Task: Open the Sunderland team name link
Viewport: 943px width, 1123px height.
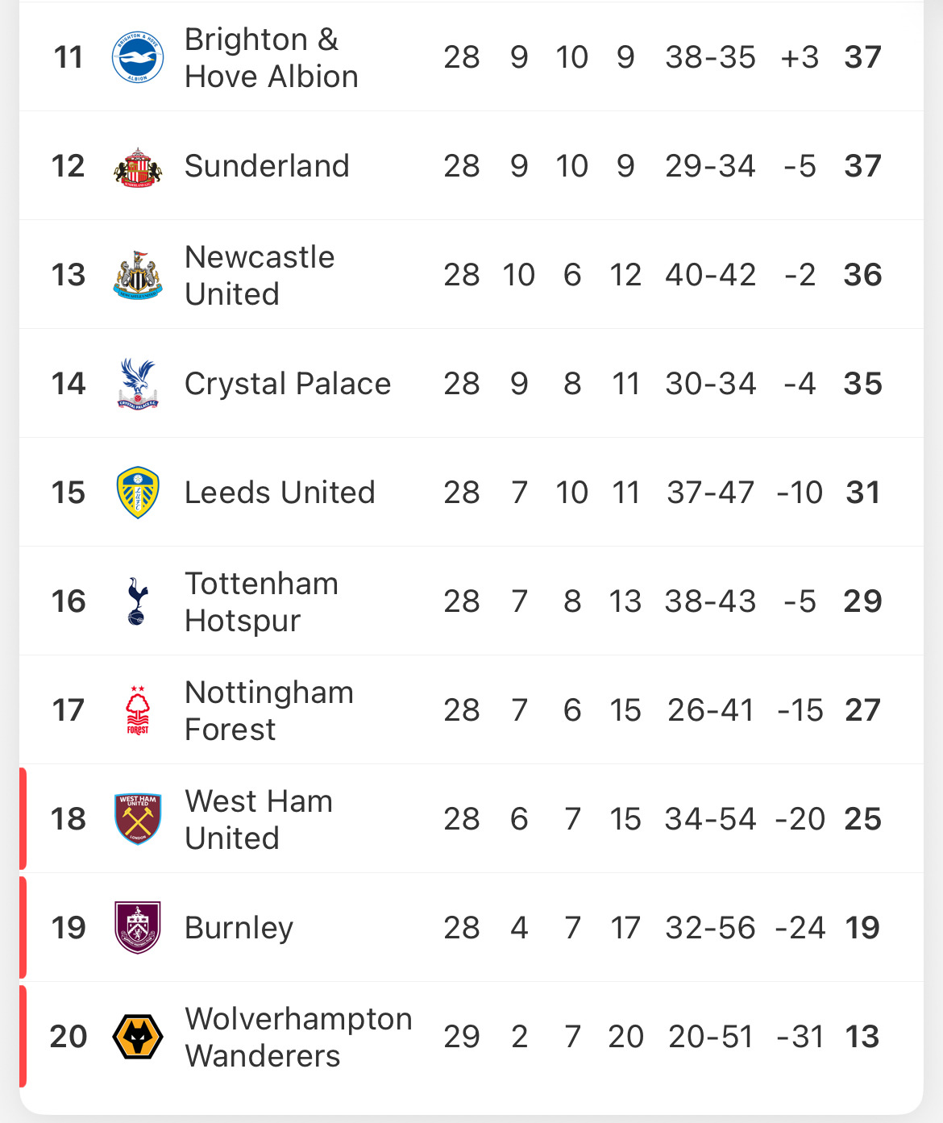Action: 267,166
